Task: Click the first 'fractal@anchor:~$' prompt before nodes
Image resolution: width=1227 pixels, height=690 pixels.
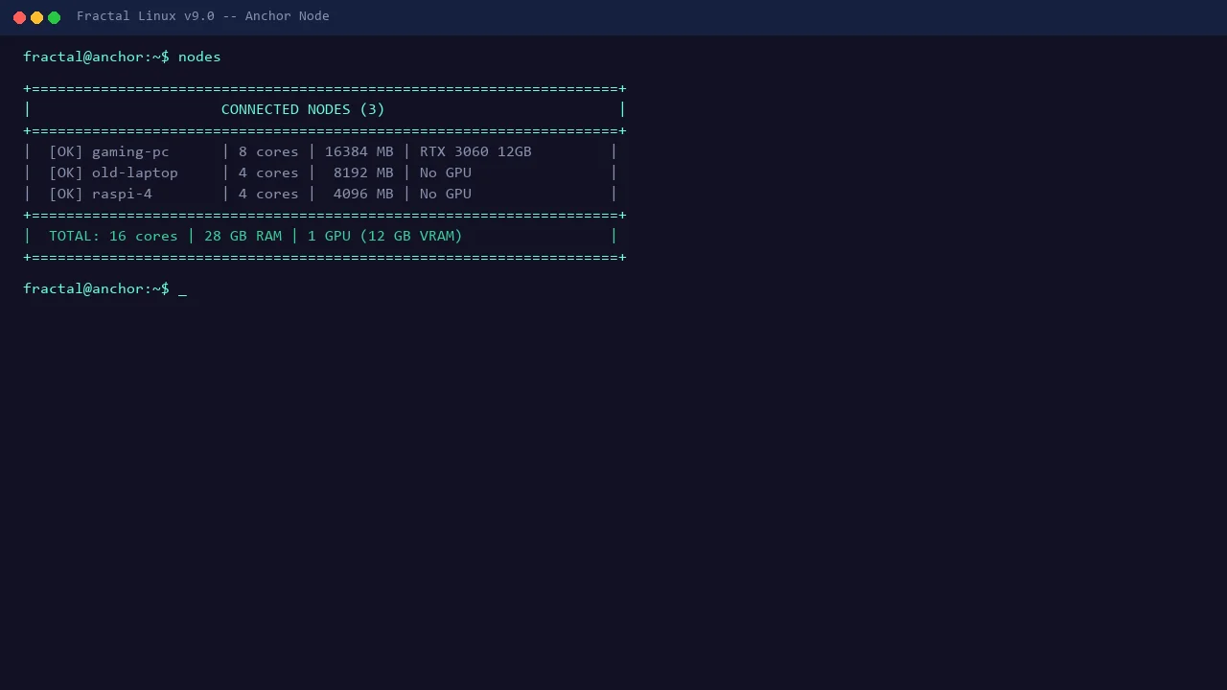Action: tap(96, 57)
